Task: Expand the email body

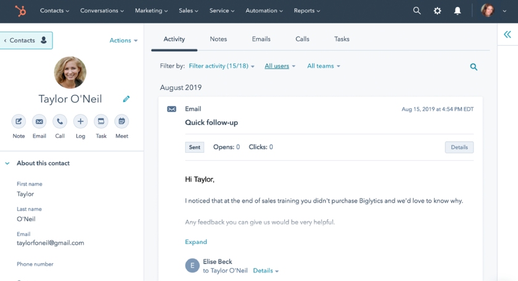Action: point(196,242)
